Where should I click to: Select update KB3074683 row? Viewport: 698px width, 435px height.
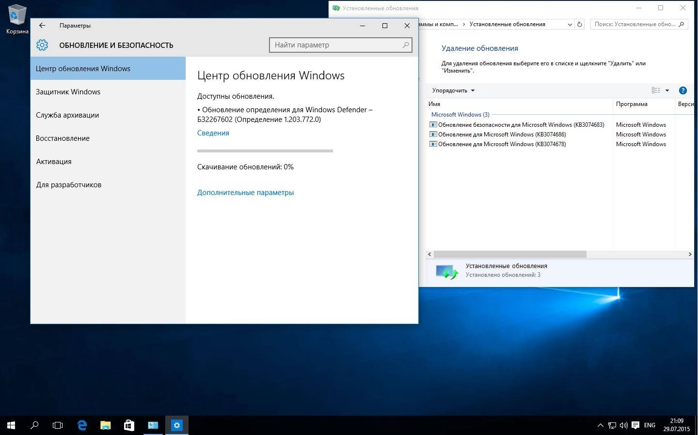pyautogui.click(x=517, y=125)
